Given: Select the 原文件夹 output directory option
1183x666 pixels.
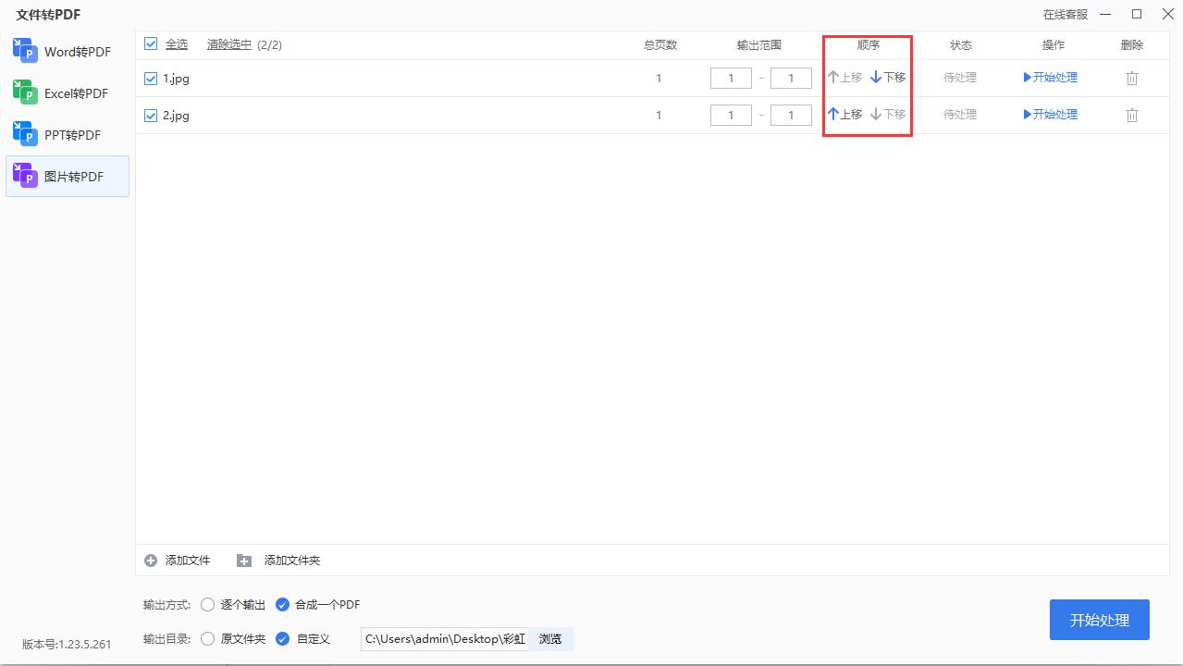Looking at the screenshot, I should pos(207,638).
